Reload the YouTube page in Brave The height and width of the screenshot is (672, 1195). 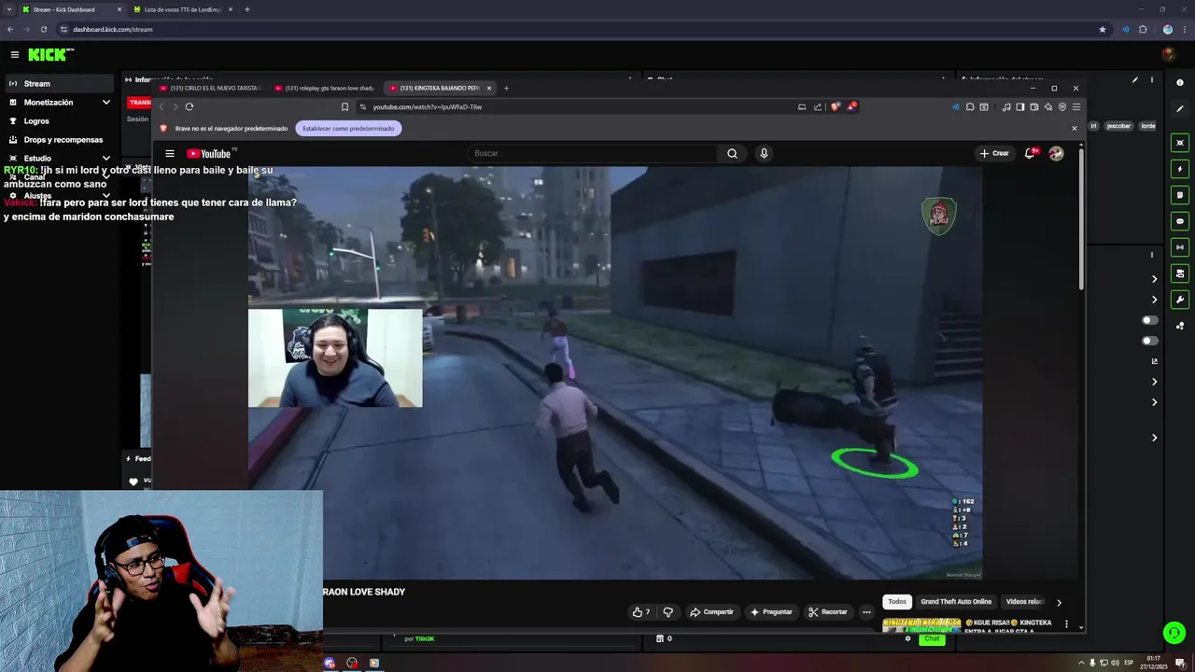189,106
